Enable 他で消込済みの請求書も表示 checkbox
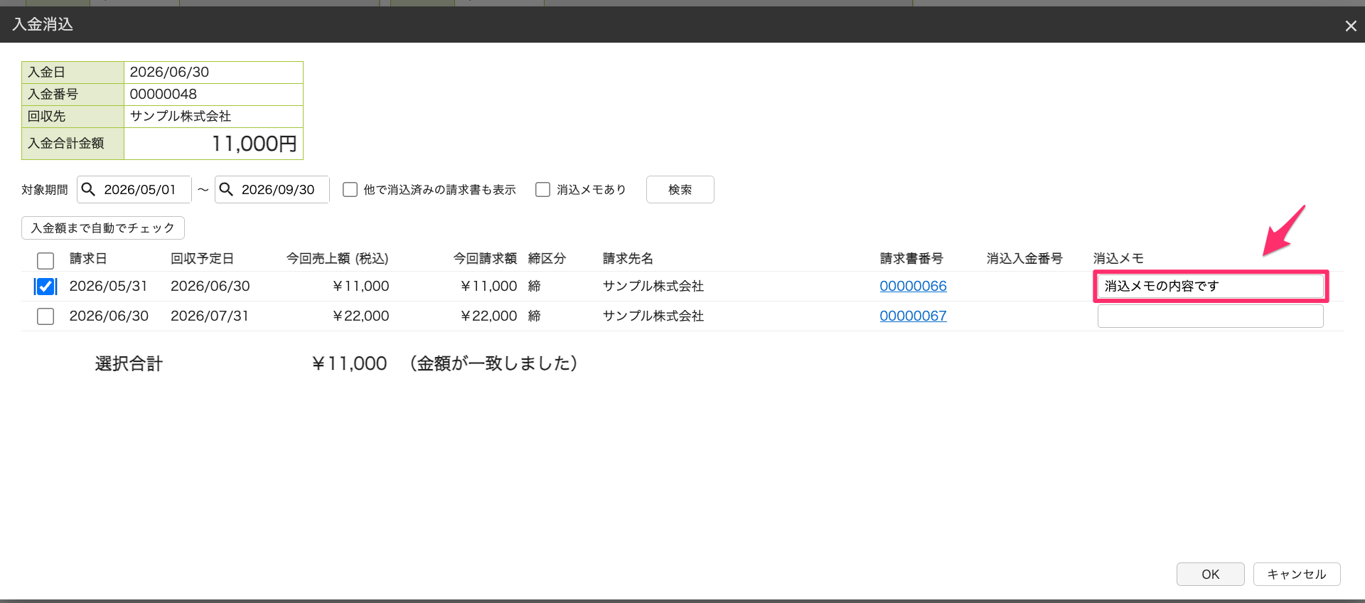The height and width of the screenshot is (603, 1365). click(350, 190)
